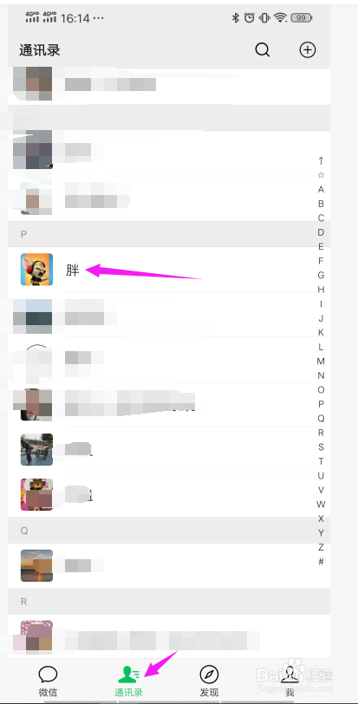
Task: Jump to top with up-arrow index
Action: coord(321,160)
